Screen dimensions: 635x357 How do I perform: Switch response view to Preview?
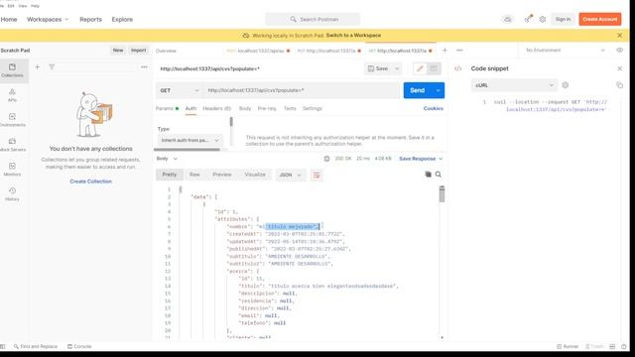tap(222, 175)
